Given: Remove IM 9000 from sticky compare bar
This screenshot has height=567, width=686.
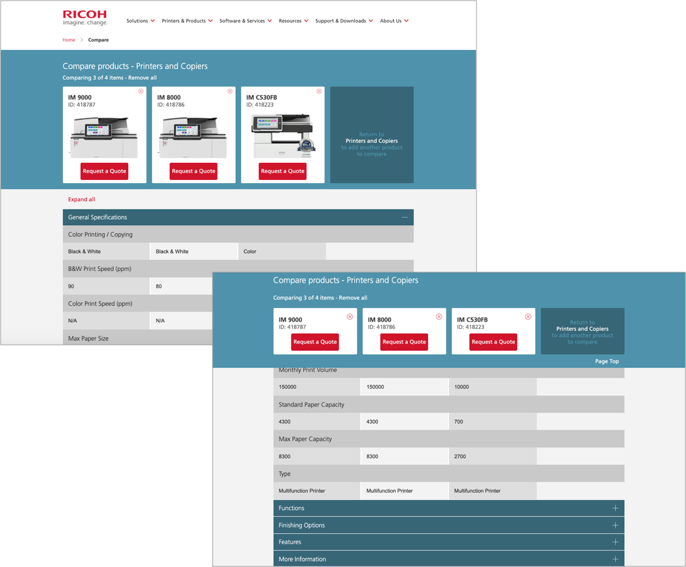Looking at the screenshot, I should coord(350,317).
